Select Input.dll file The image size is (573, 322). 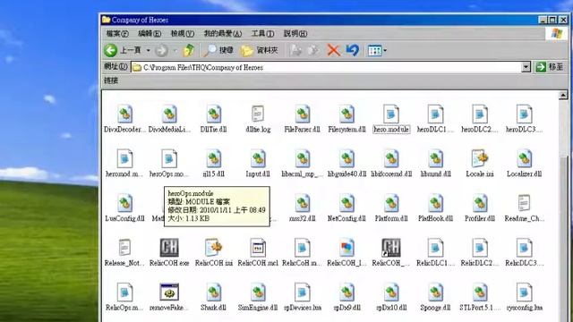(x=258, y=164)
